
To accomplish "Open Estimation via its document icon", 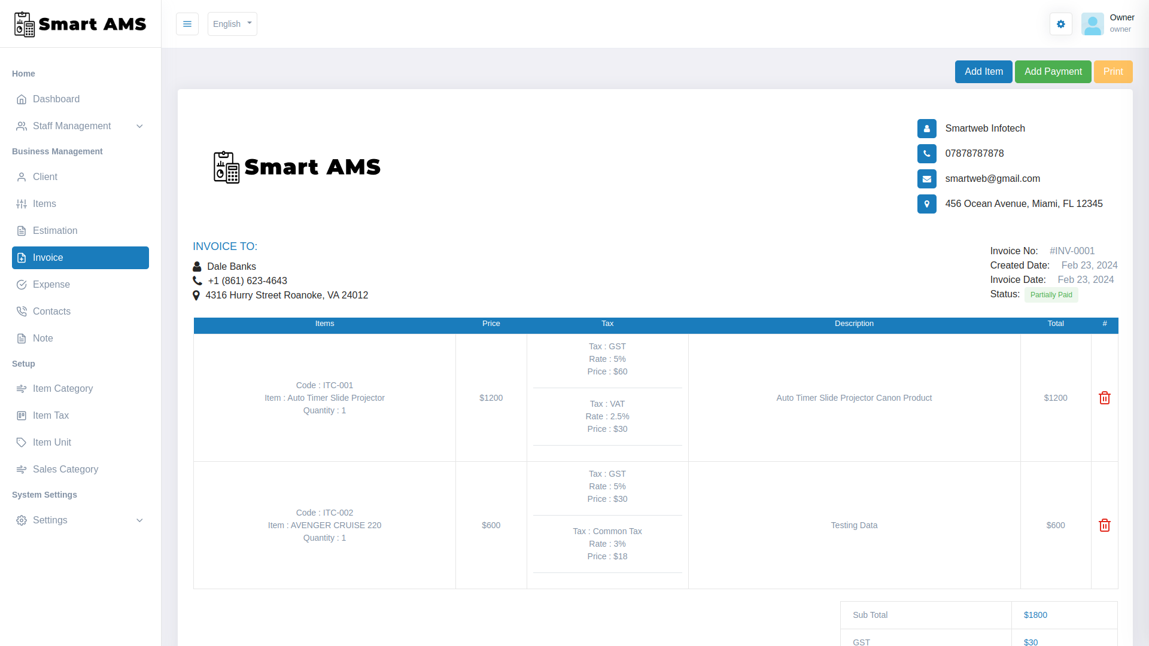I will [22, 230].
